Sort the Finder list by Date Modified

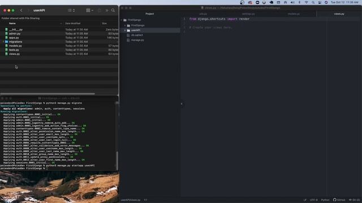[73, 23]
